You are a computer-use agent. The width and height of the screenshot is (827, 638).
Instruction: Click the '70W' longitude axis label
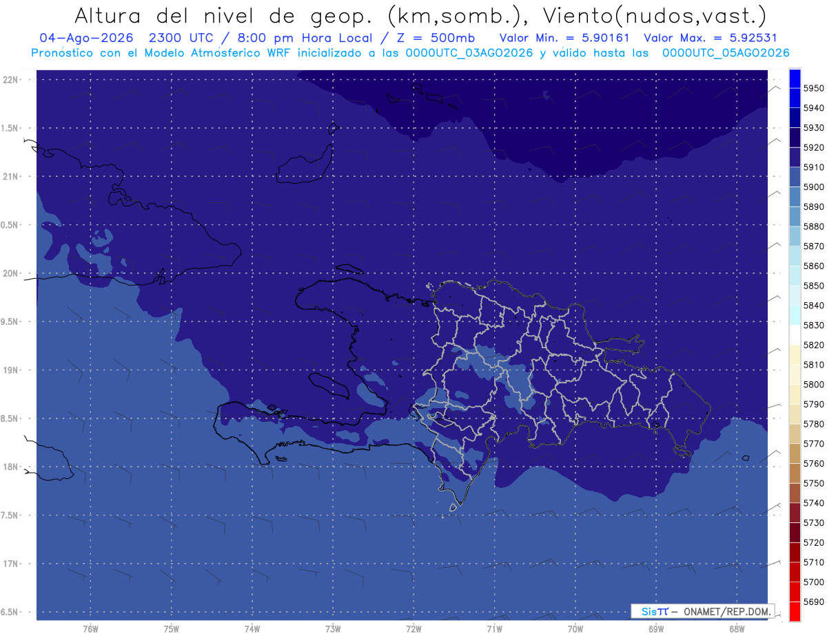(x=575, y=628)
